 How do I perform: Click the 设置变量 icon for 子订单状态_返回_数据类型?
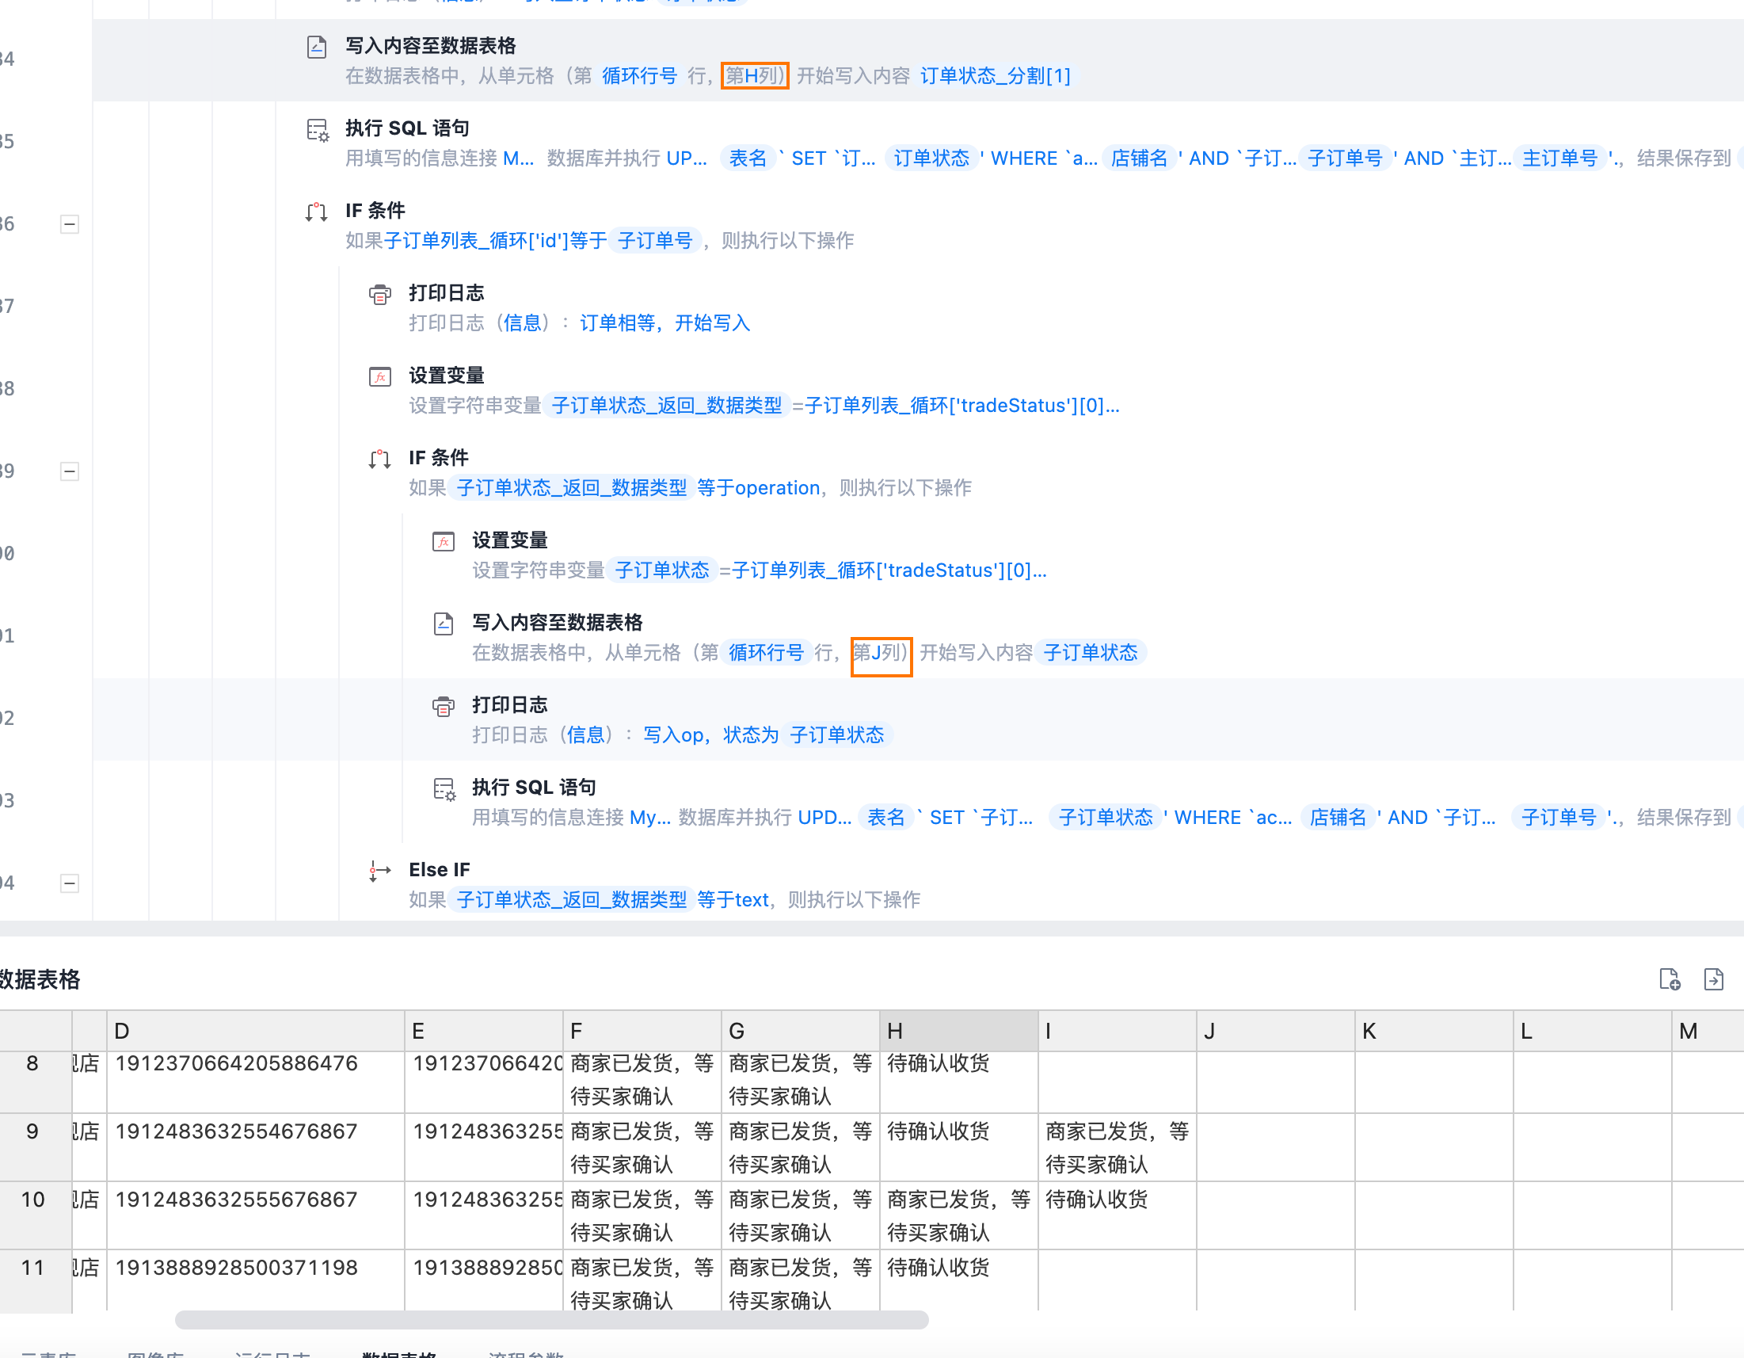tap(380, 376)
